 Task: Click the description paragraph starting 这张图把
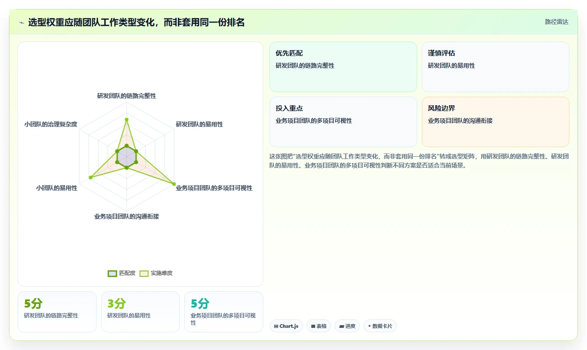(x=419, y=161)
